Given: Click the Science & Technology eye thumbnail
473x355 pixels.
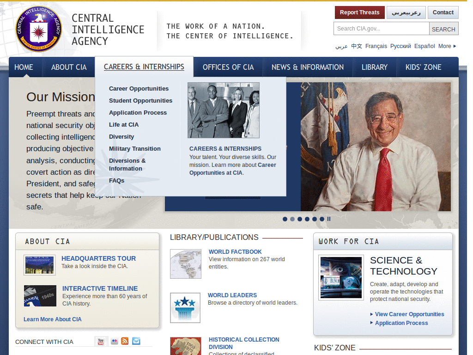Looking at the screenshot, I should point(341,277).
